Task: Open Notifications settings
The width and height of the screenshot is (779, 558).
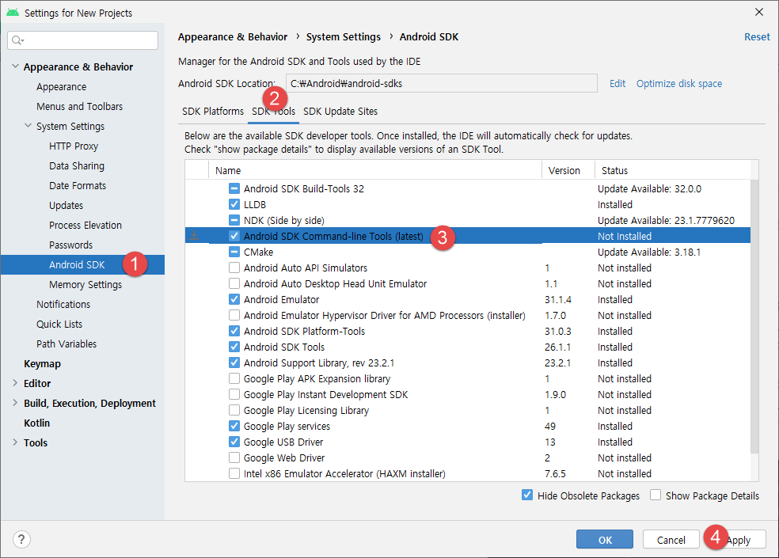Action: (x=63, y=304)
